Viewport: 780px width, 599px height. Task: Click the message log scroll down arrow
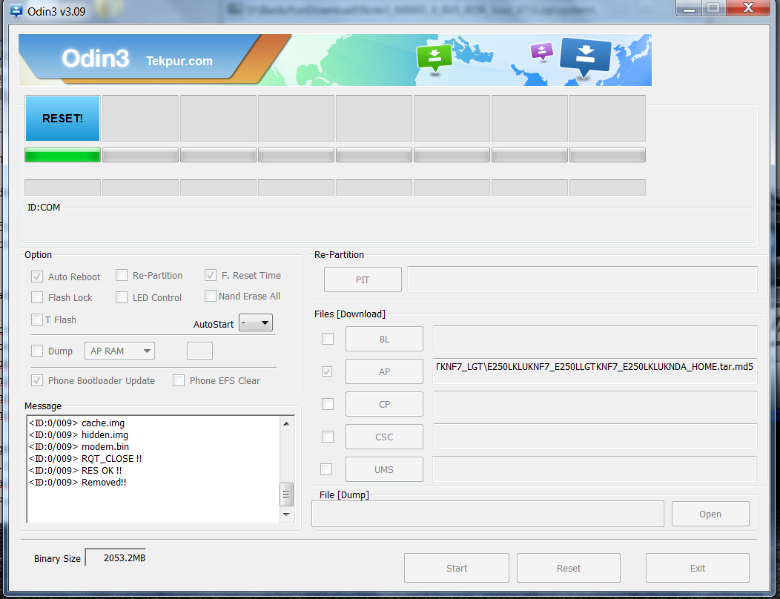click(x=286, y=514)
